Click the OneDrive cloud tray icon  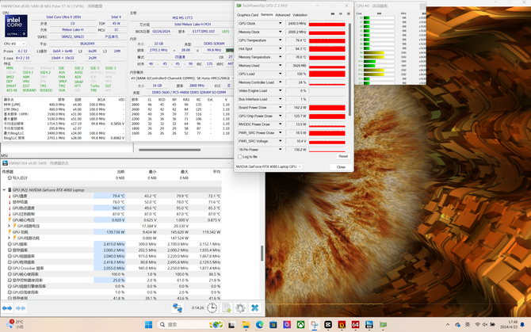[x=457, y=325]
